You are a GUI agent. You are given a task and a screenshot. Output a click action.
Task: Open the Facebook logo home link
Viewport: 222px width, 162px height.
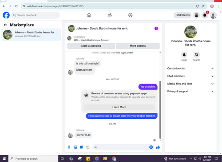point(6,15)
